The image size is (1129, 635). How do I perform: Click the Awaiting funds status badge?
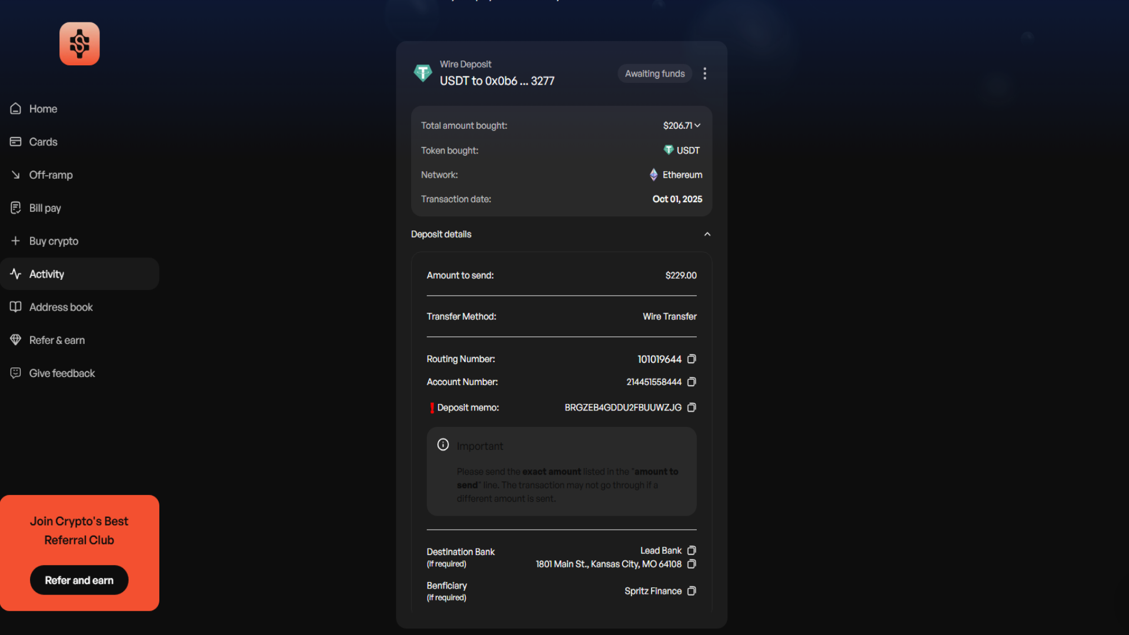point(654,73)
